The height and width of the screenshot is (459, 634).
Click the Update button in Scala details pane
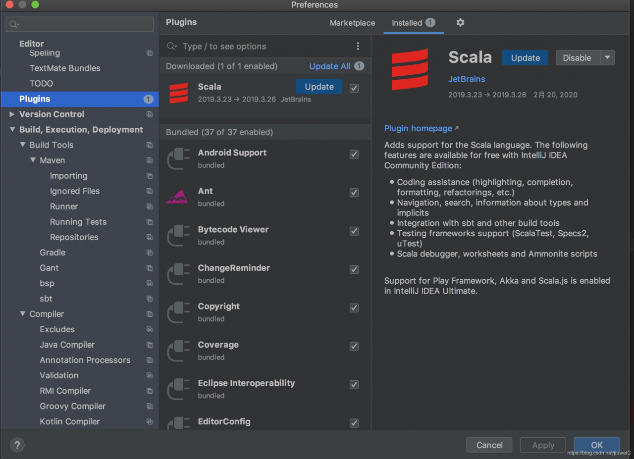click(525, 57)
